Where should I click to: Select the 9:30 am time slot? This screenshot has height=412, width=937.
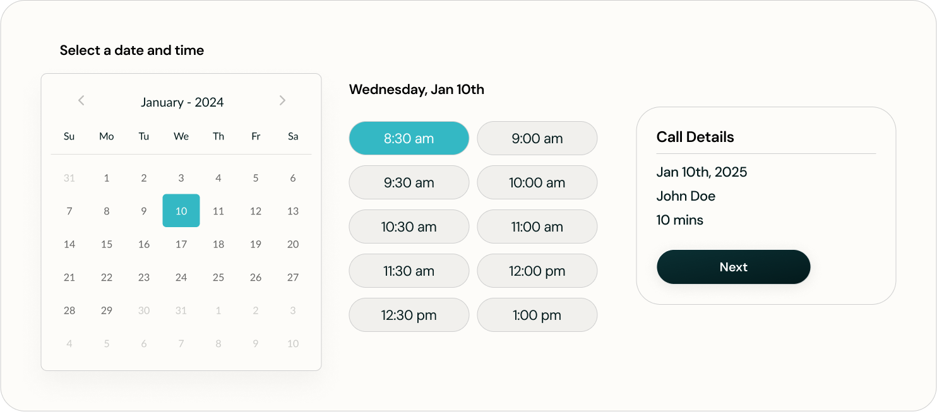click(x=409, y=182)
